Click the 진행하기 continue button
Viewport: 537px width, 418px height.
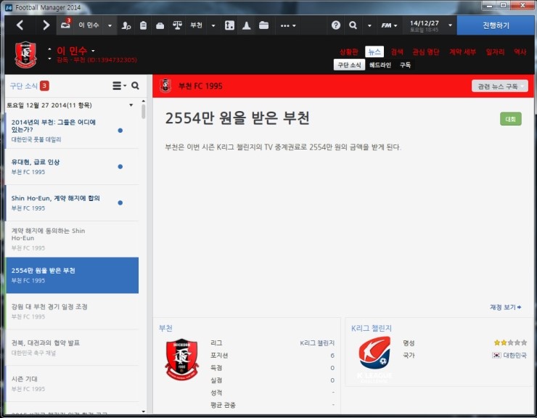point(496,25)
